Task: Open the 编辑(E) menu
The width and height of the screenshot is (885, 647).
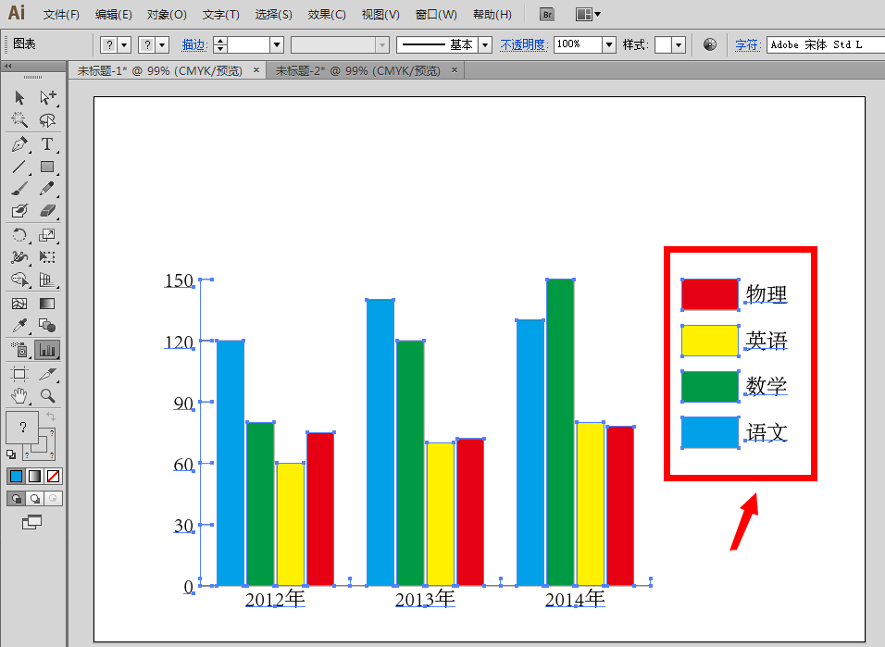Action: pyautogui.click(x=114, y=15)
